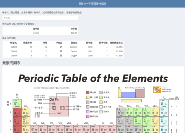Click the Carbon element cell in periodic table

(129, 112)
